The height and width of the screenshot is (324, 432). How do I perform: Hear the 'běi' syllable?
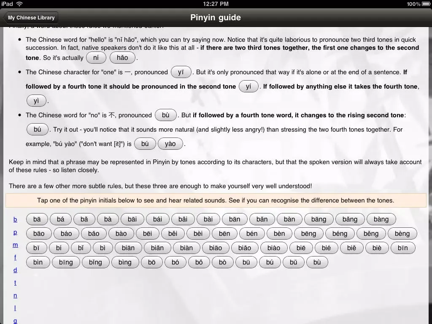pyautogui.click(x=173, y=233)
